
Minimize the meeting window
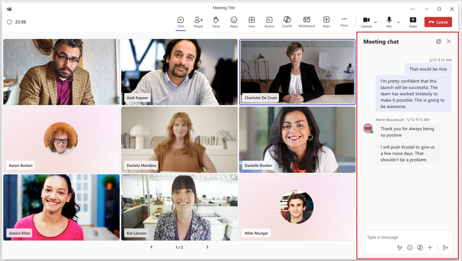pos(426,9)
